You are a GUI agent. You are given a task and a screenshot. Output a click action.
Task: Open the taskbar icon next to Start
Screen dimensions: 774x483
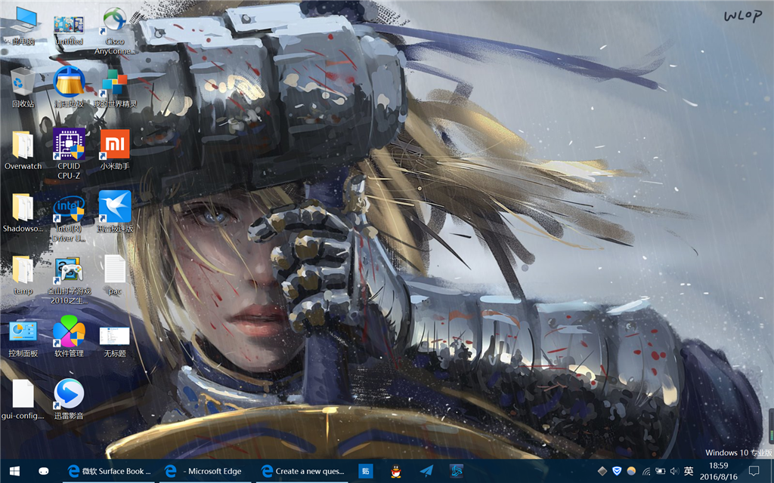(43, 471)
